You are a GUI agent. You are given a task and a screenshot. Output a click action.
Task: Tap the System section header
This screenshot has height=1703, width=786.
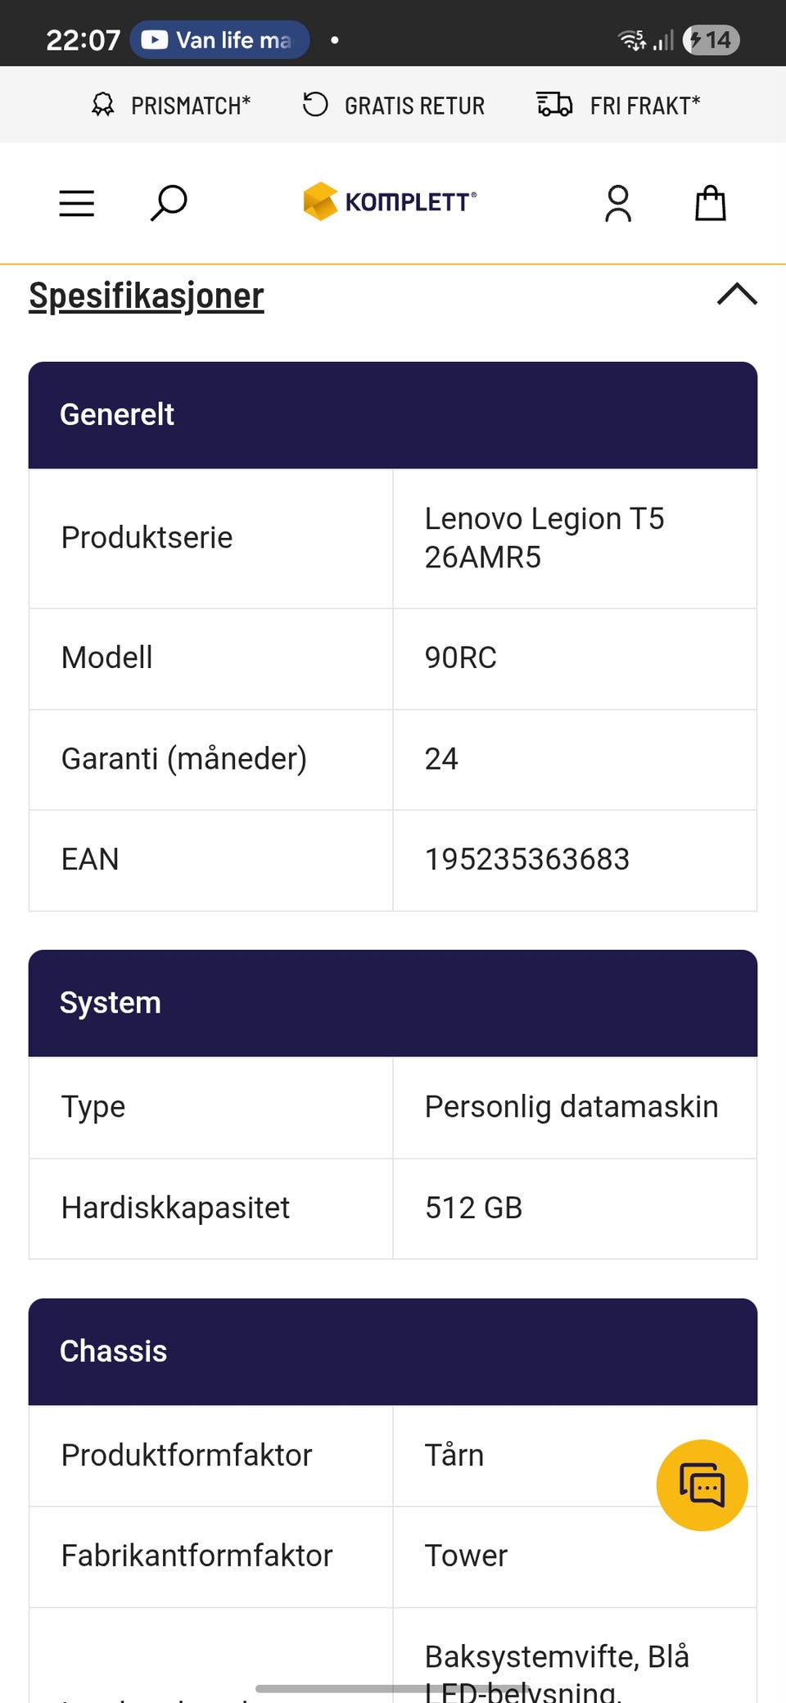(393, 1003)
